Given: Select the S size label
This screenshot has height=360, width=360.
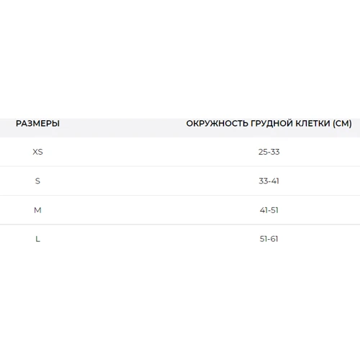Looking at the screenshot, I should [37, 181].
